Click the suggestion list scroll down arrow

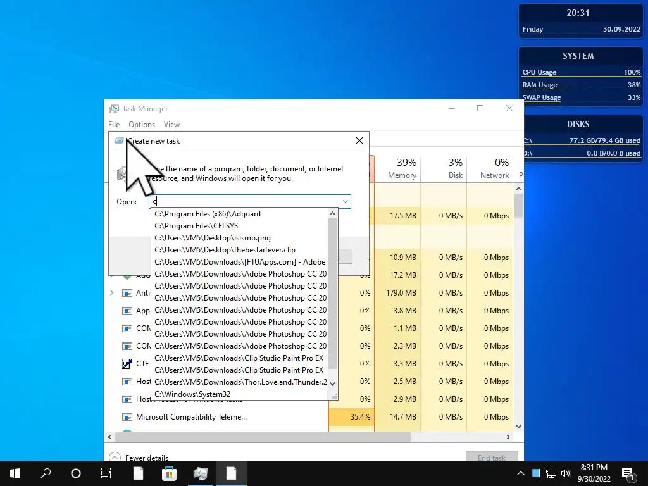click(332, 384)
